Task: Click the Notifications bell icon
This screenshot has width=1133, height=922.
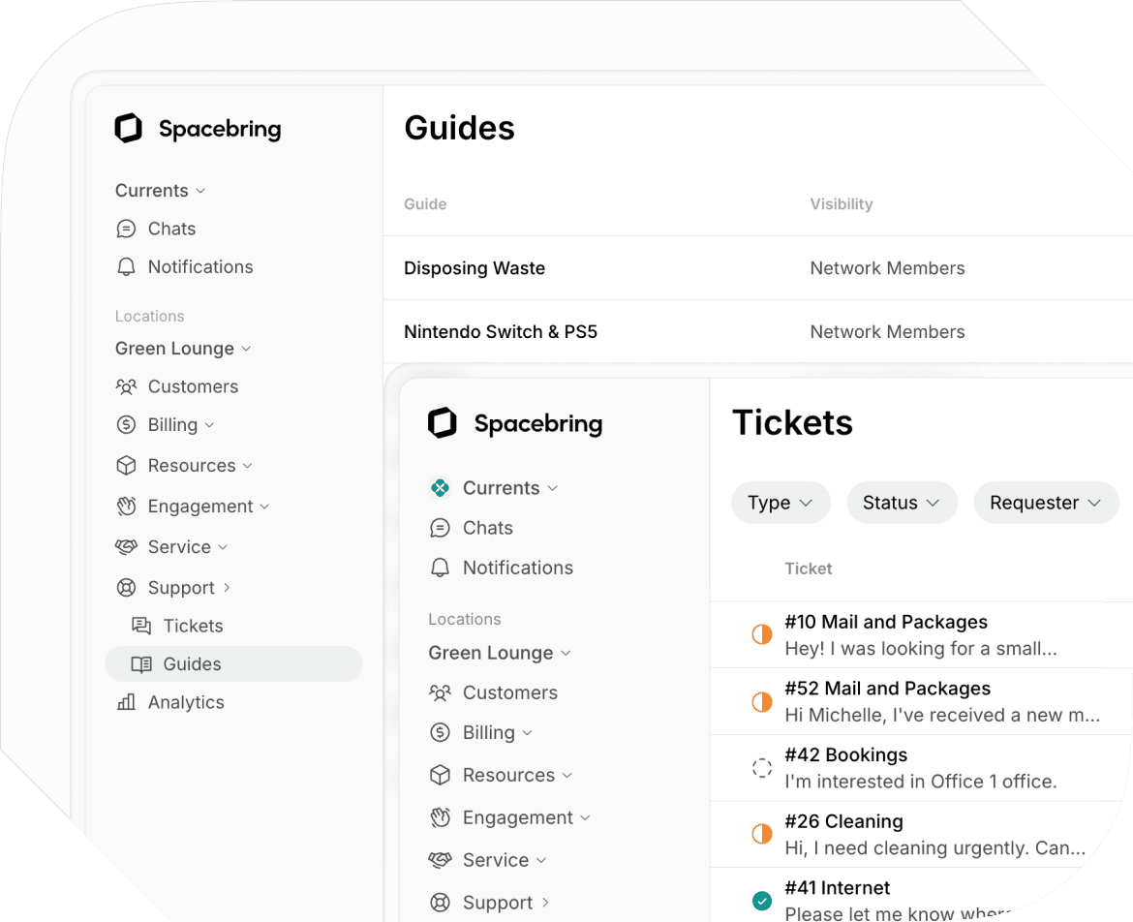Action: (x=127, y=266)
